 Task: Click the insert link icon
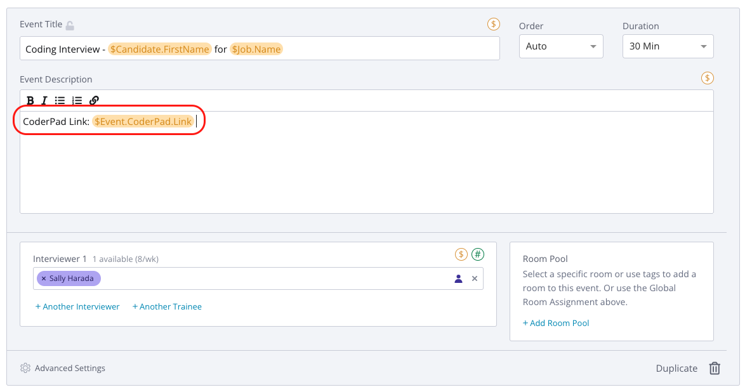[94, 100]
